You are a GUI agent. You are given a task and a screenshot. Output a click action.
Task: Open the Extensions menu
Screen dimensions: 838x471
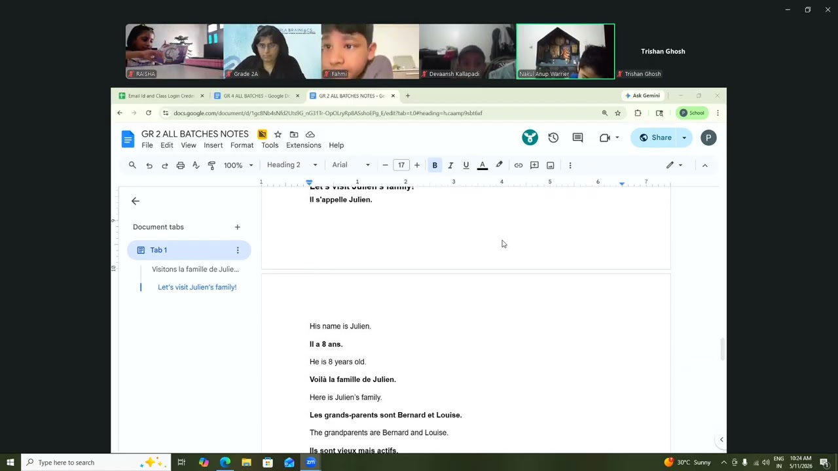click(x=304, y=145)
